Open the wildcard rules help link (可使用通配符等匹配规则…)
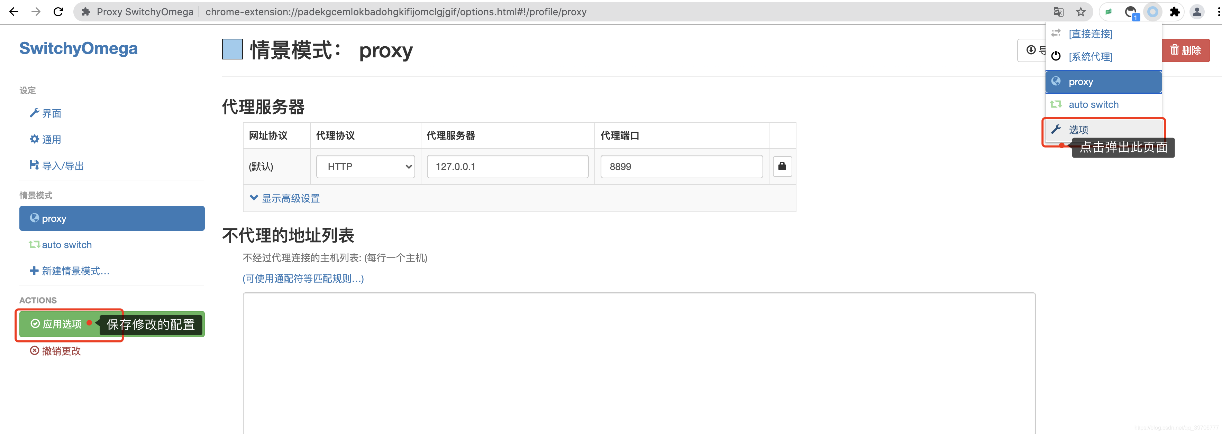 303,279
